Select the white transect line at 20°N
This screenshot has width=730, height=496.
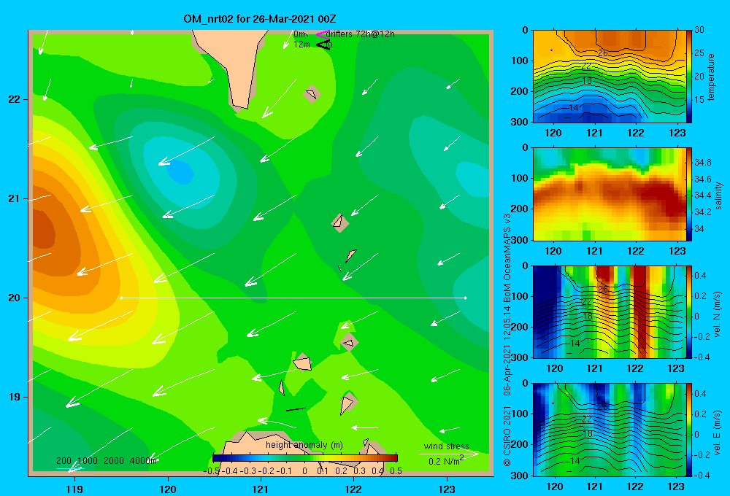[293, 298]
